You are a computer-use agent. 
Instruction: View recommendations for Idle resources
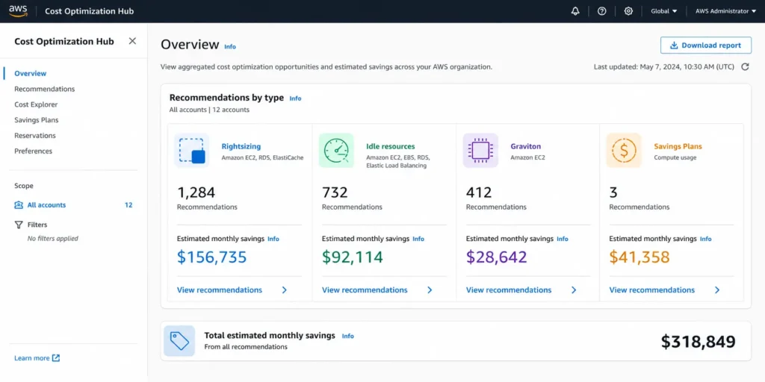click(x=365, y=290)
